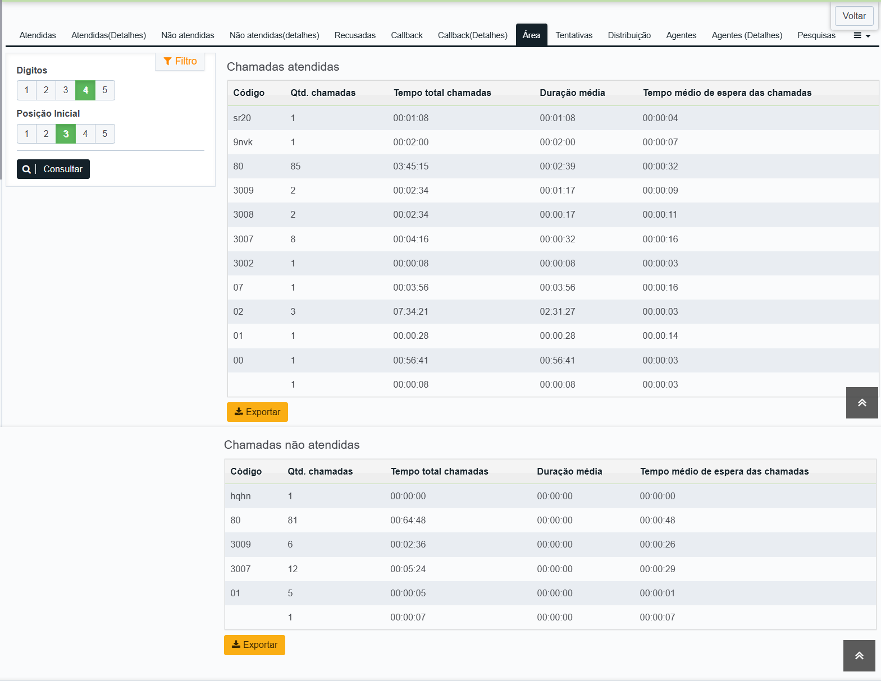
Task: Click the lower scroll-to-top double chevron icon
Action: pyautogui.click(x=859, y=656)
